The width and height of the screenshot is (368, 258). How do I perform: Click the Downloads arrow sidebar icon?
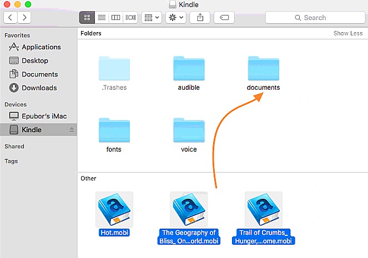click(x=14, y=88)
